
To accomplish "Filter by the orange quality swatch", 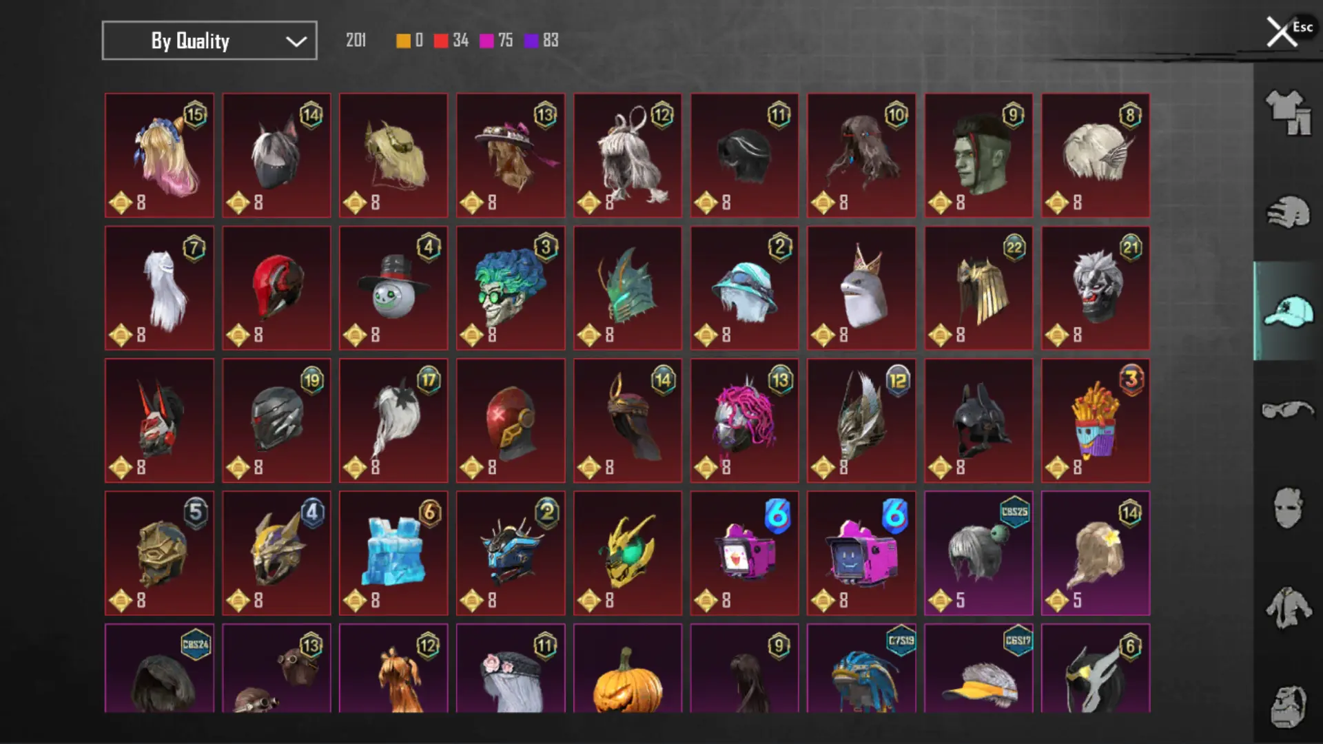I will point(409,41).
